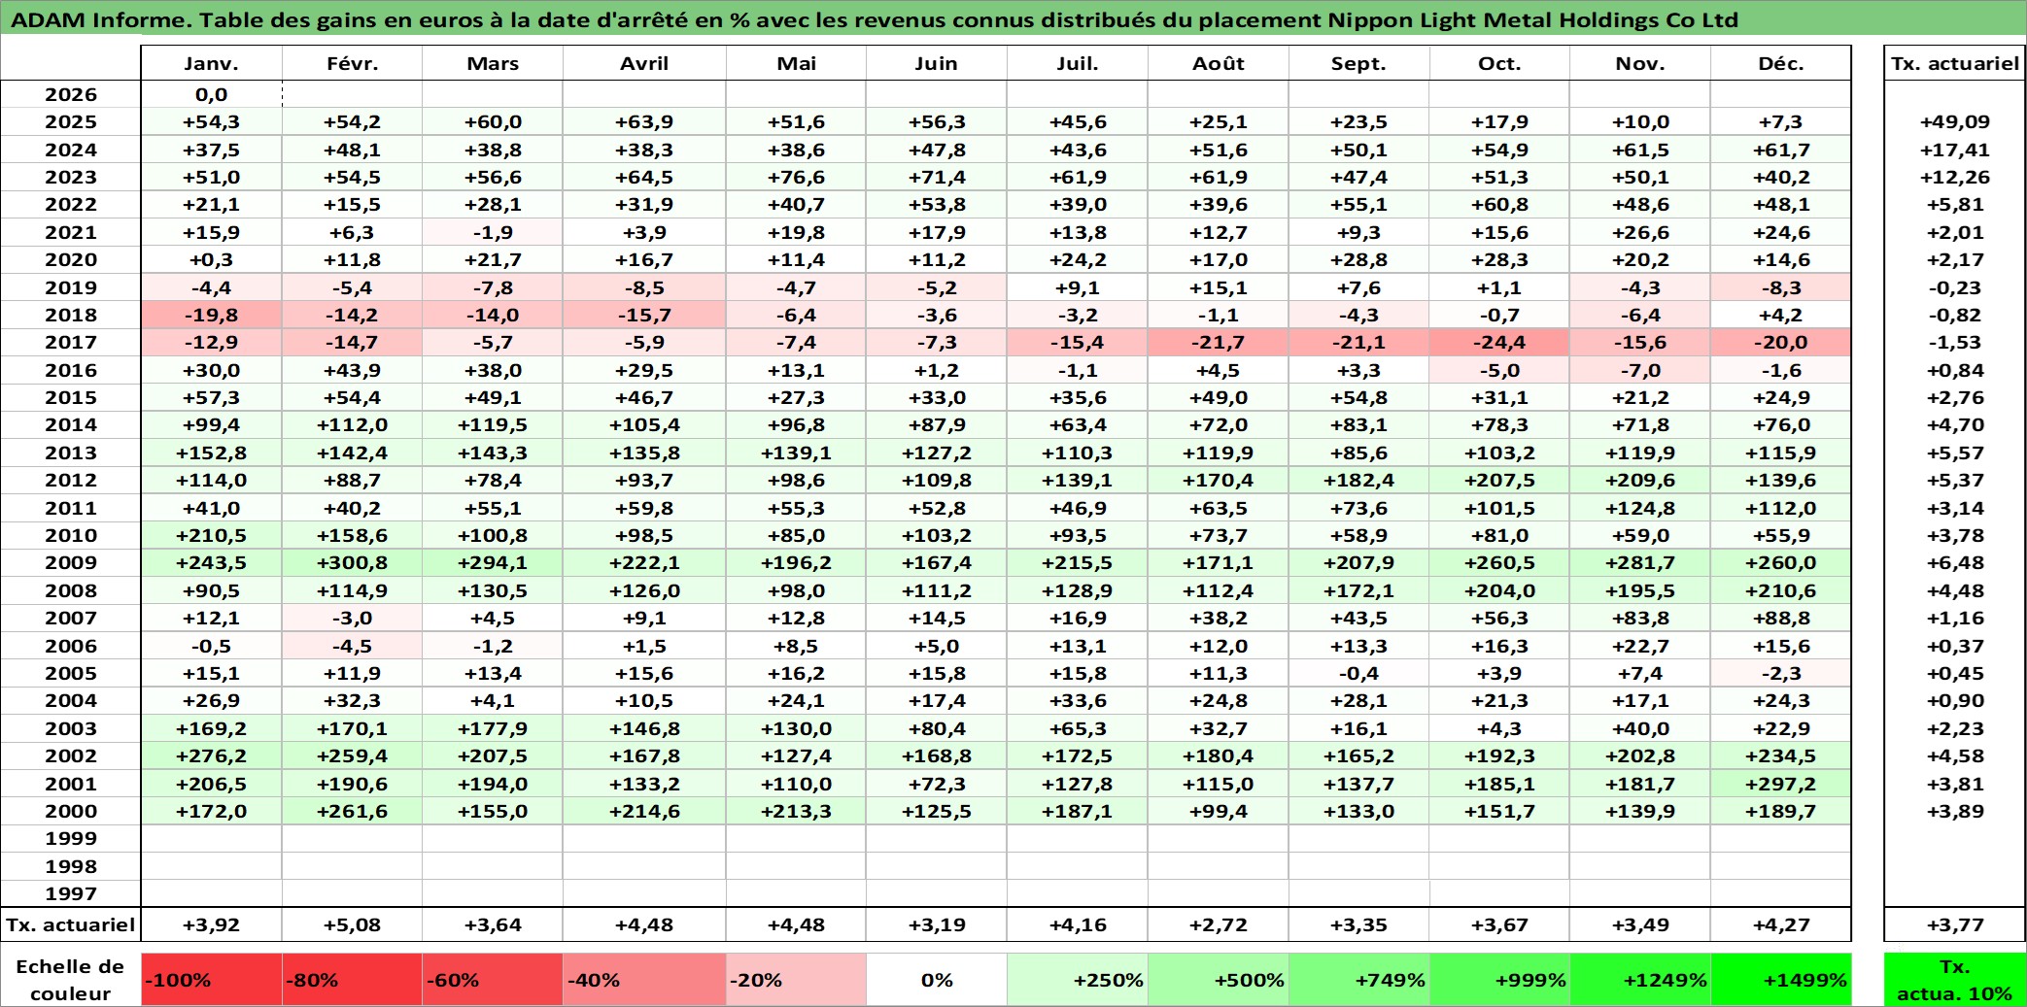Click the -1,53 actuarial rate for 2017
The width and height of the screenshot is (2027, 1007).
point(1955,342)
